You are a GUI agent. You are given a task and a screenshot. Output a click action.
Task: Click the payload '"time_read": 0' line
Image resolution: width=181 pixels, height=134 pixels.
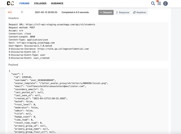[x=24, y=120]
